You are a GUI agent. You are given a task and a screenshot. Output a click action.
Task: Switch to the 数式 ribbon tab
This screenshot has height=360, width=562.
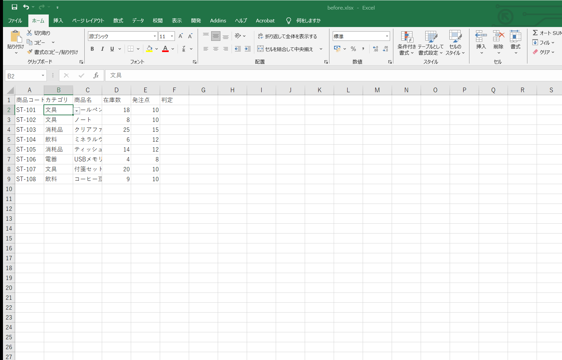tap(118, 20)
